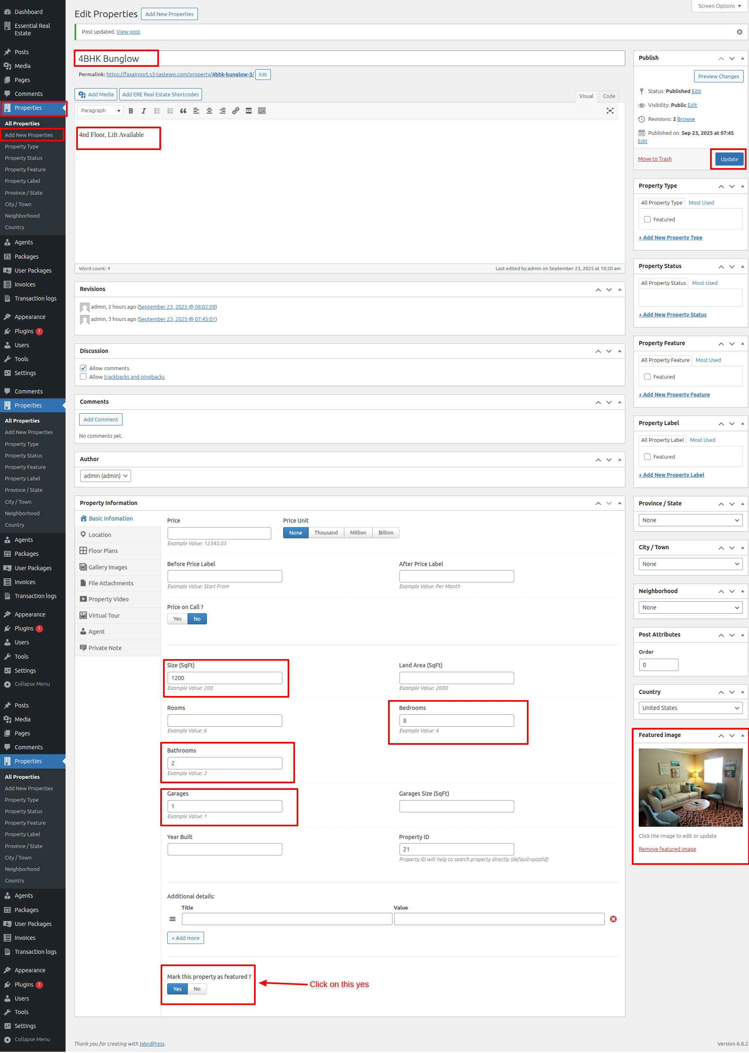Remove the additional details row

click(x=613, y=919)
